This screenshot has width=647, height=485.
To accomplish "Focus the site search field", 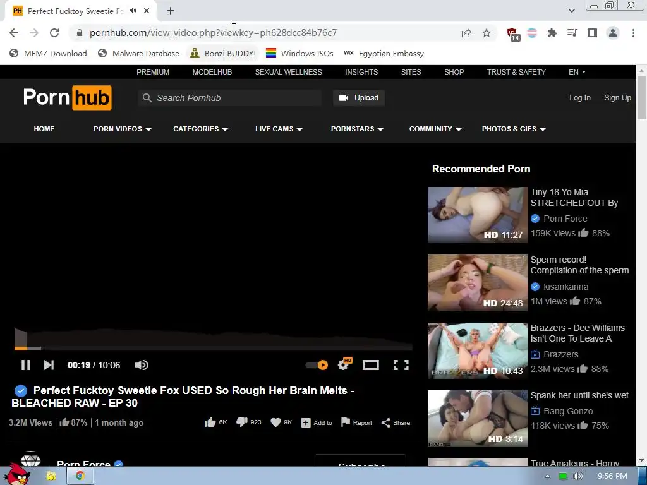I will tap(229, 98).
